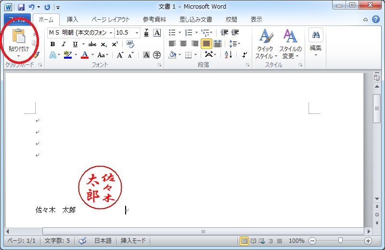The image size is (385, 250).
Task: Customize the Quick Access Toolbar dropdown
Action: tap(58, 8)
